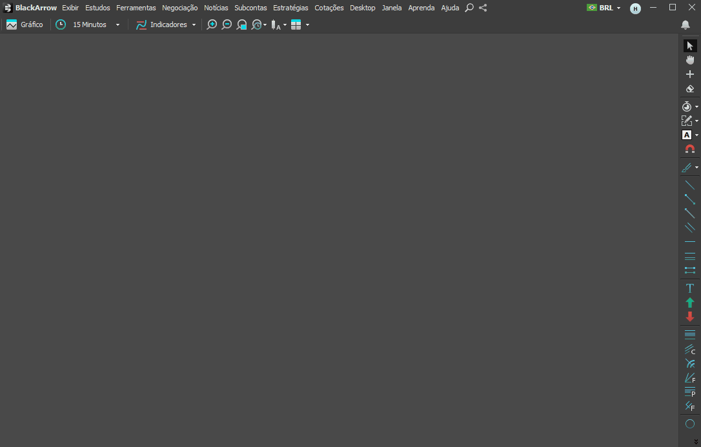Open the BRL currency selector

(604, 8)
